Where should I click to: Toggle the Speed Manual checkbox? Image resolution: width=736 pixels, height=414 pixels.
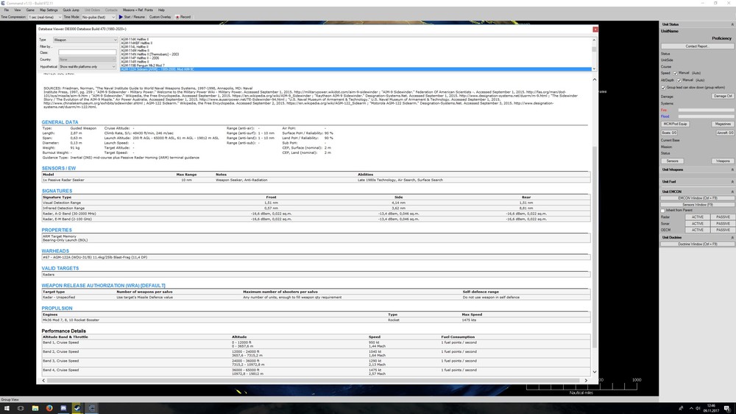tap(676, 73)
